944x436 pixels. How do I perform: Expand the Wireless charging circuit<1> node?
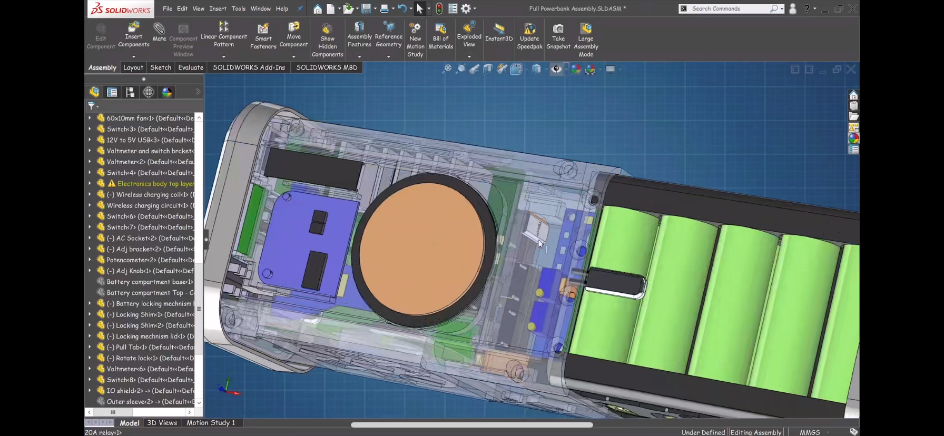[x=90, y=205]
